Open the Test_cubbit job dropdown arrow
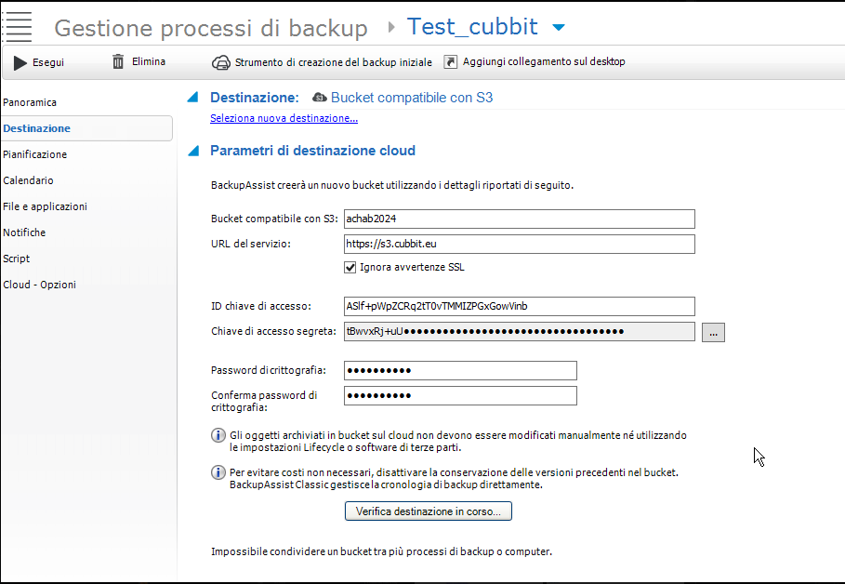Image resolution: width=845 pixels, height=584 pixels. coord(558,28)
